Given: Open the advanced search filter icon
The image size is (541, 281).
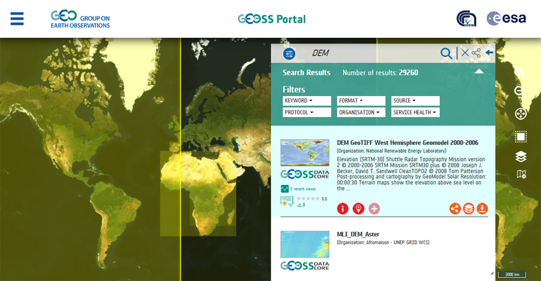Looking at the screenshot, I should coord(289,53).
